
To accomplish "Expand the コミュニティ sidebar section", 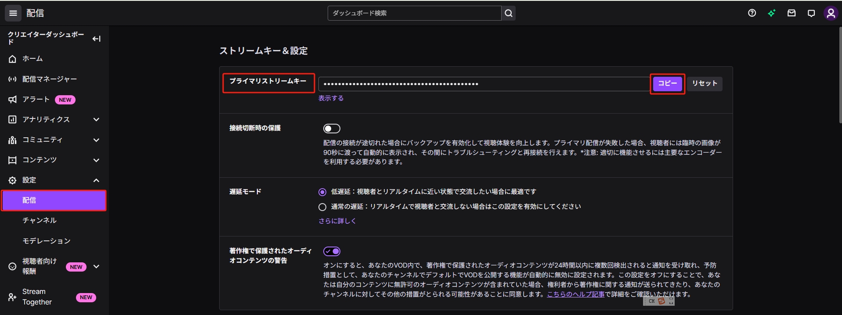I will (96, 140).
